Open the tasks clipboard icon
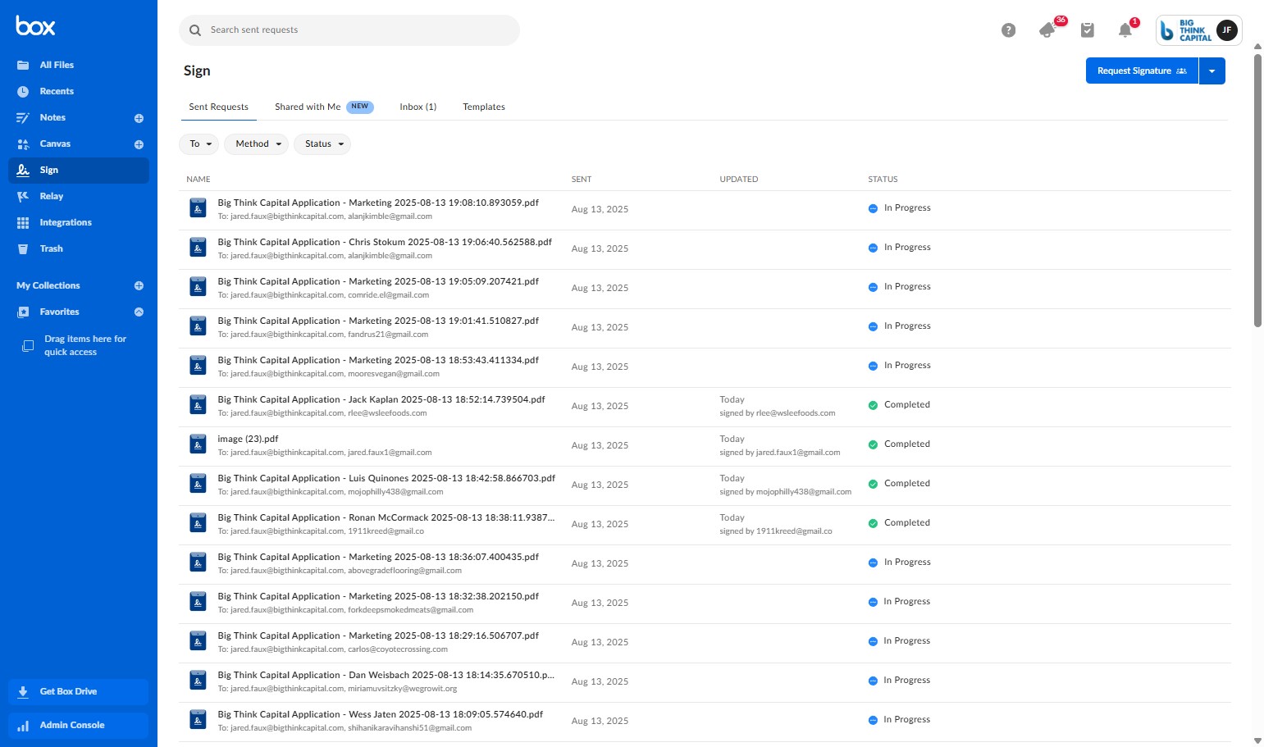Screen dimensions: 1264x747 pos(1088,30)
